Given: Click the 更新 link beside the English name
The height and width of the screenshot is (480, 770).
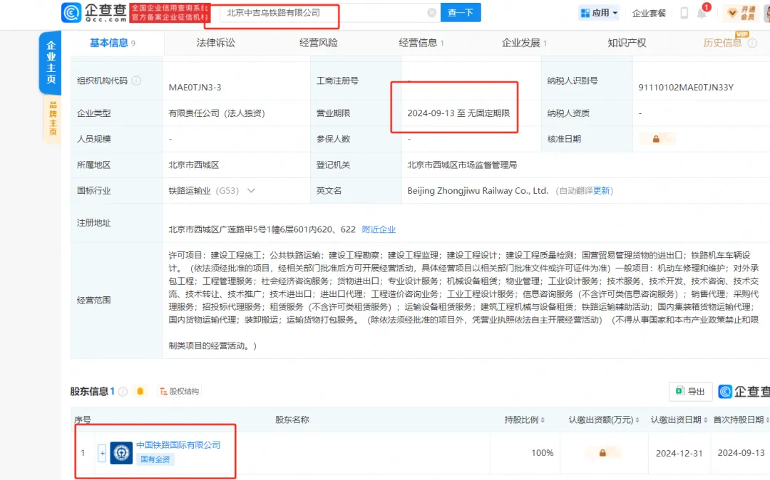Looking at the screenshot, I should click(x=602, y=191).
